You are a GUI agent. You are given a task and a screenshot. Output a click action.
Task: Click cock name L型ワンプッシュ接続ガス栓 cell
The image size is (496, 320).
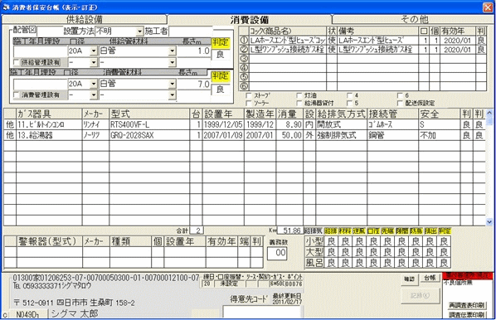(288, 50)
